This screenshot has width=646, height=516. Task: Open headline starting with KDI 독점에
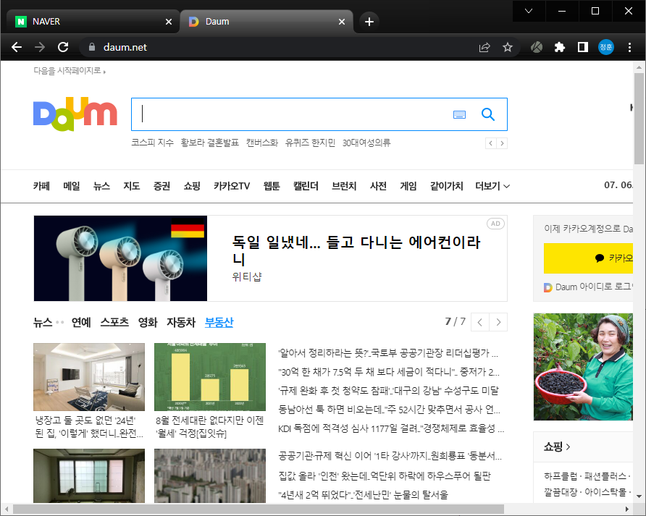tap(391, 428)
